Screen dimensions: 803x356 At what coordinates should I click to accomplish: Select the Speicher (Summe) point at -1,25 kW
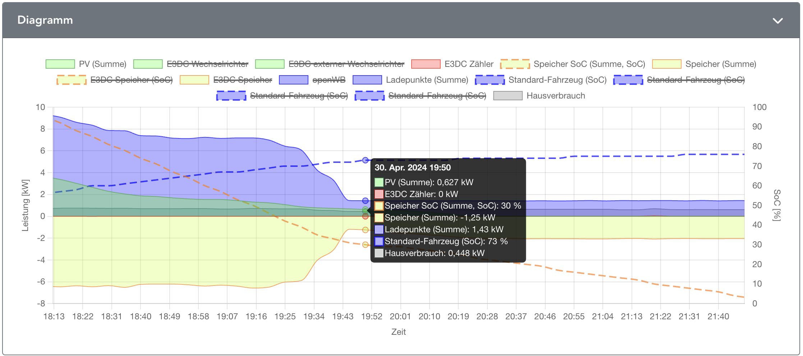365,230
